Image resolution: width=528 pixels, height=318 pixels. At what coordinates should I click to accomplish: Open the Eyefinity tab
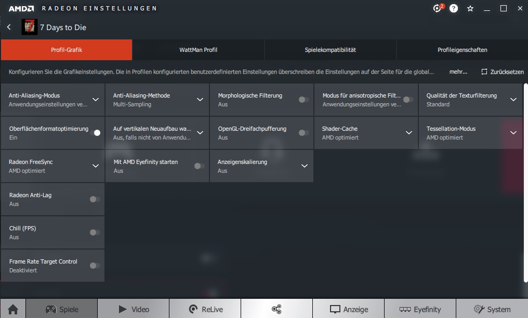pos(420,309)
